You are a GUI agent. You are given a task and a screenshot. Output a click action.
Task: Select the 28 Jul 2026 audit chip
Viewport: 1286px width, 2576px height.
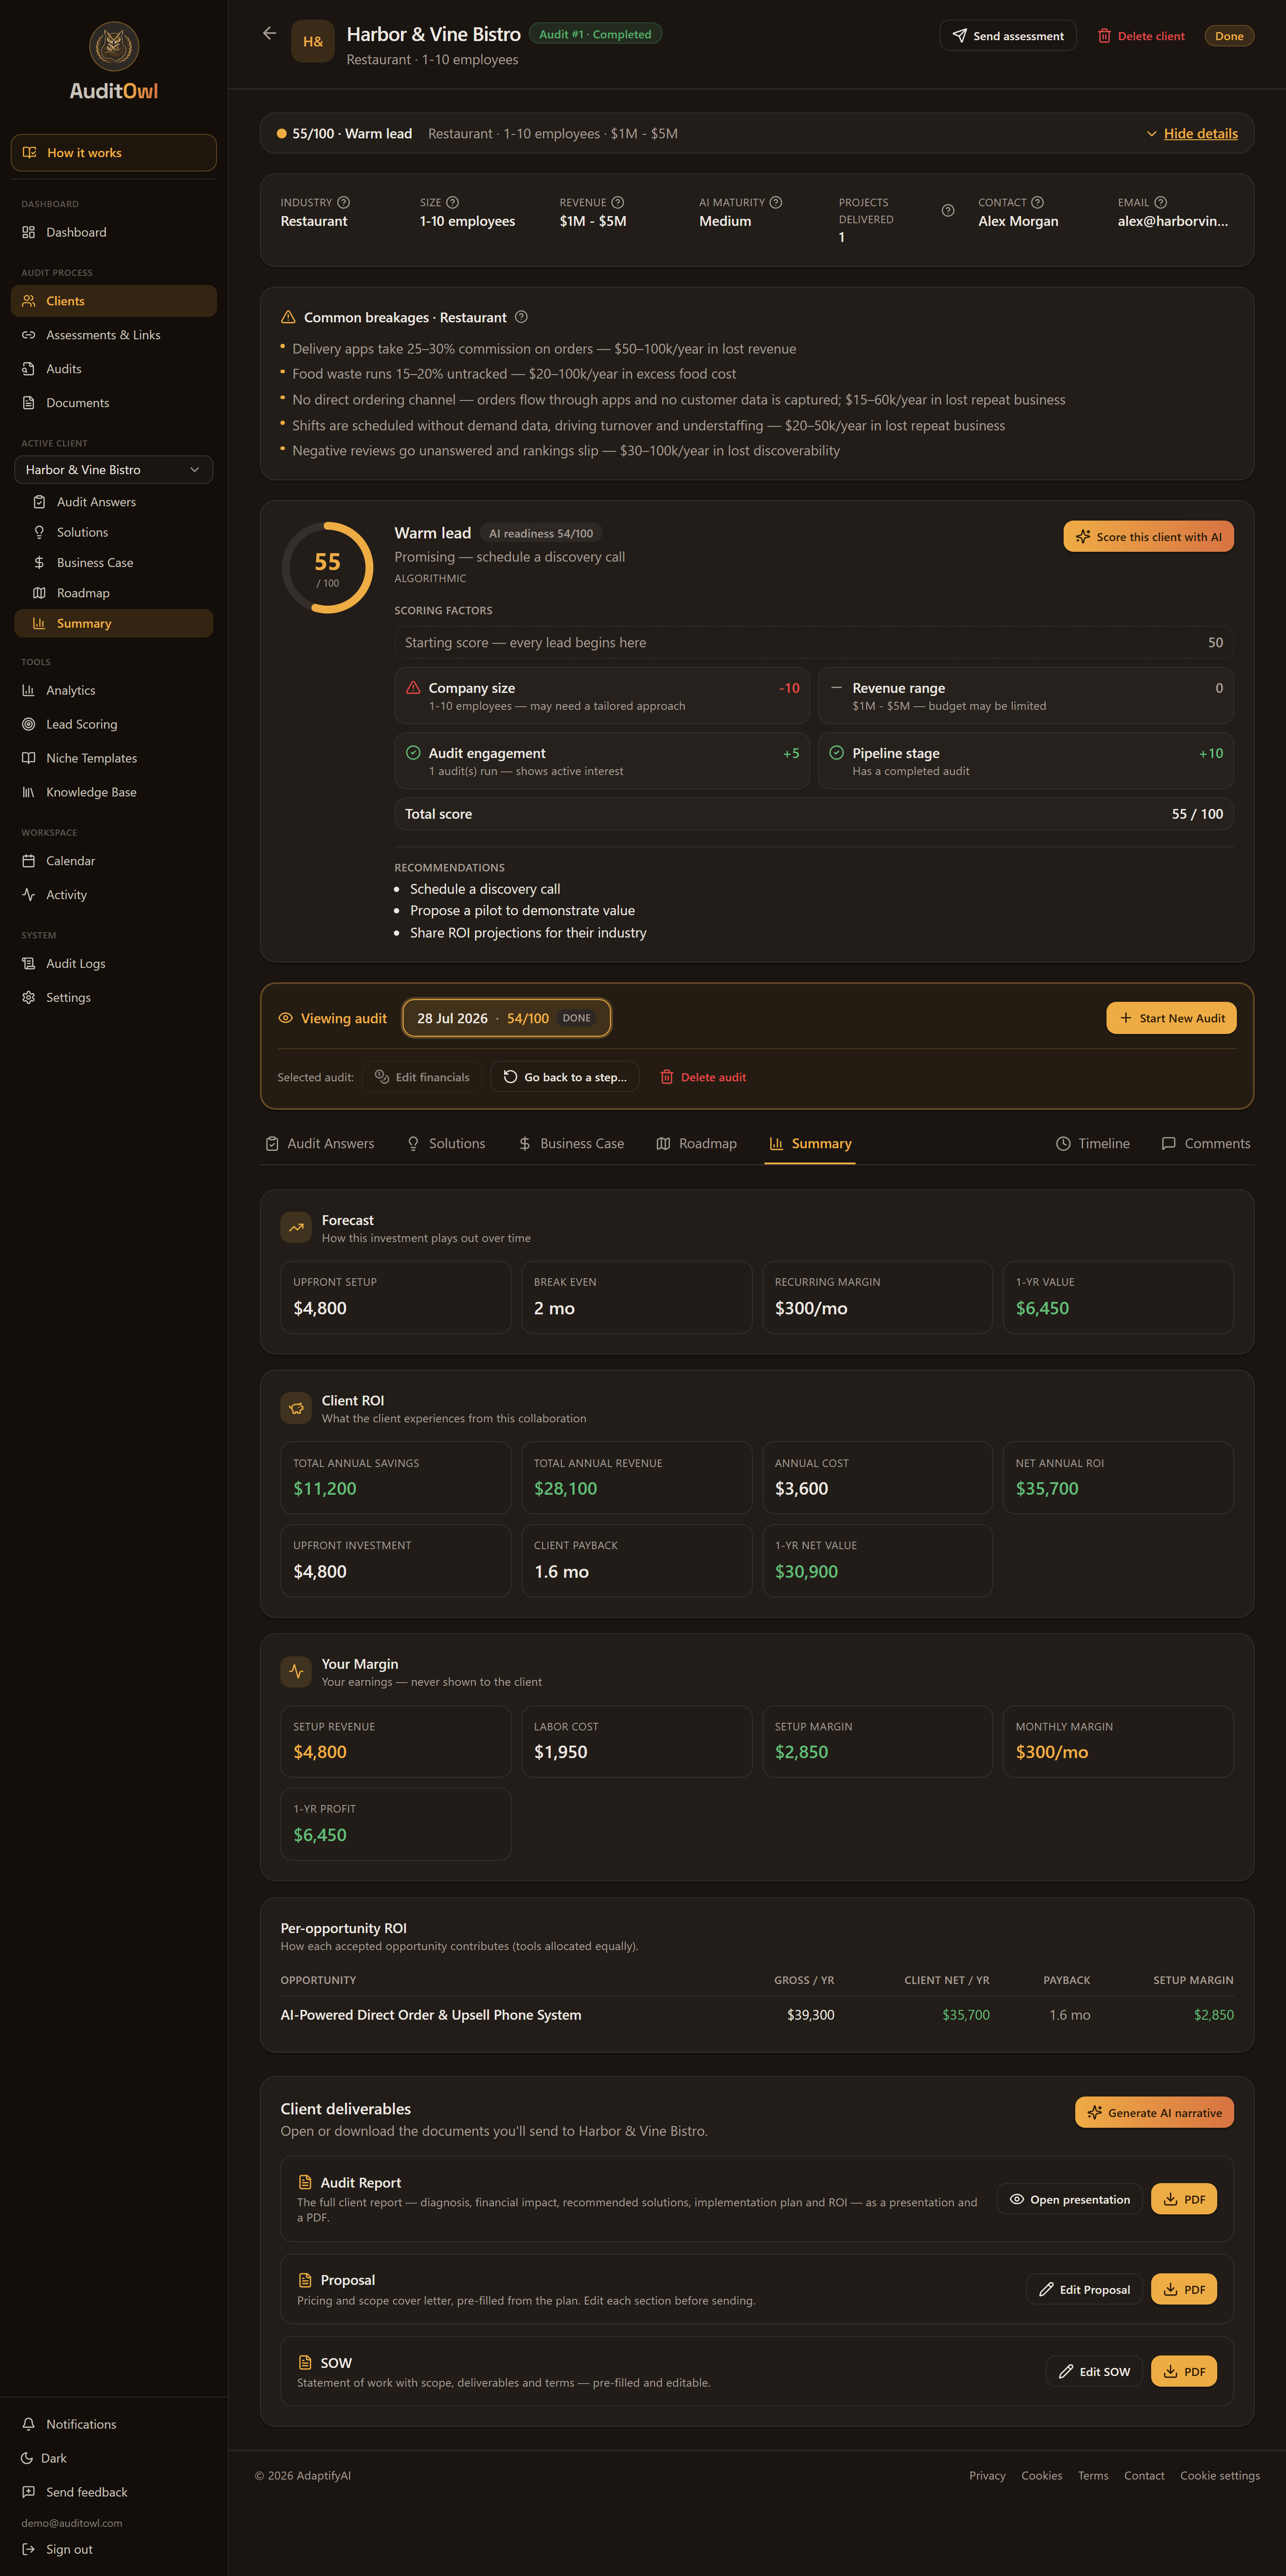(506, 1018)
